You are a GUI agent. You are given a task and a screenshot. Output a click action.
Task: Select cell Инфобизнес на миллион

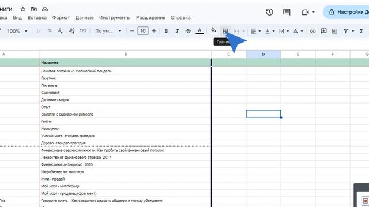[126, 172]
